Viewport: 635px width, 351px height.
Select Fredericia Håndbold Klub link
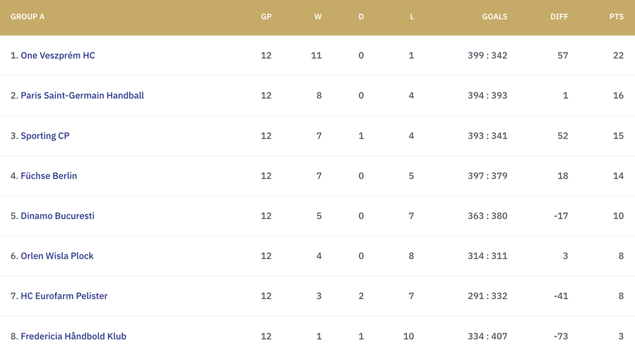click(73, 336)
